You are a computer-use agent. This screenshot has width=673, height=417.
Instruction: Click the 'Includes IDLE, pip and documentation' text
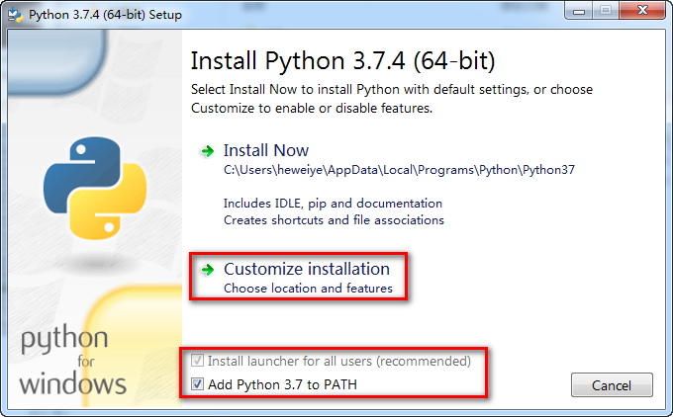[x=333, y=204]
